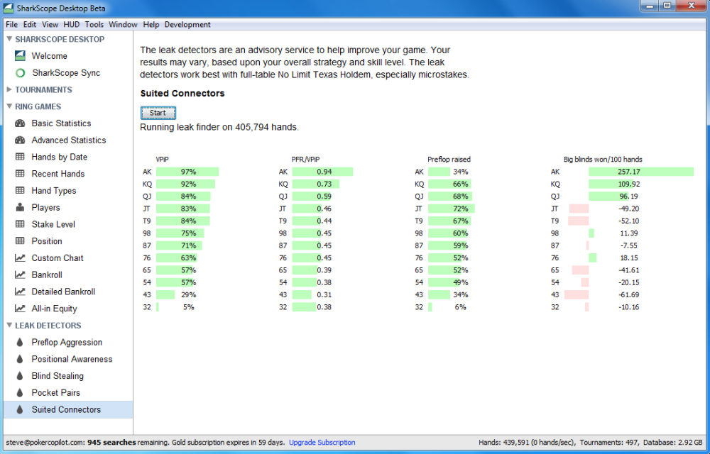Open the Welcome page
Image resolution: width=710 pixels, height=454 pixels.
[50, 55]
